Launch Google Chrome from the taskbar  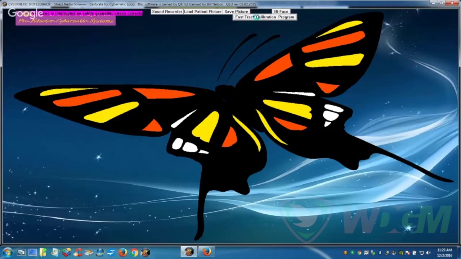(134, 253)
